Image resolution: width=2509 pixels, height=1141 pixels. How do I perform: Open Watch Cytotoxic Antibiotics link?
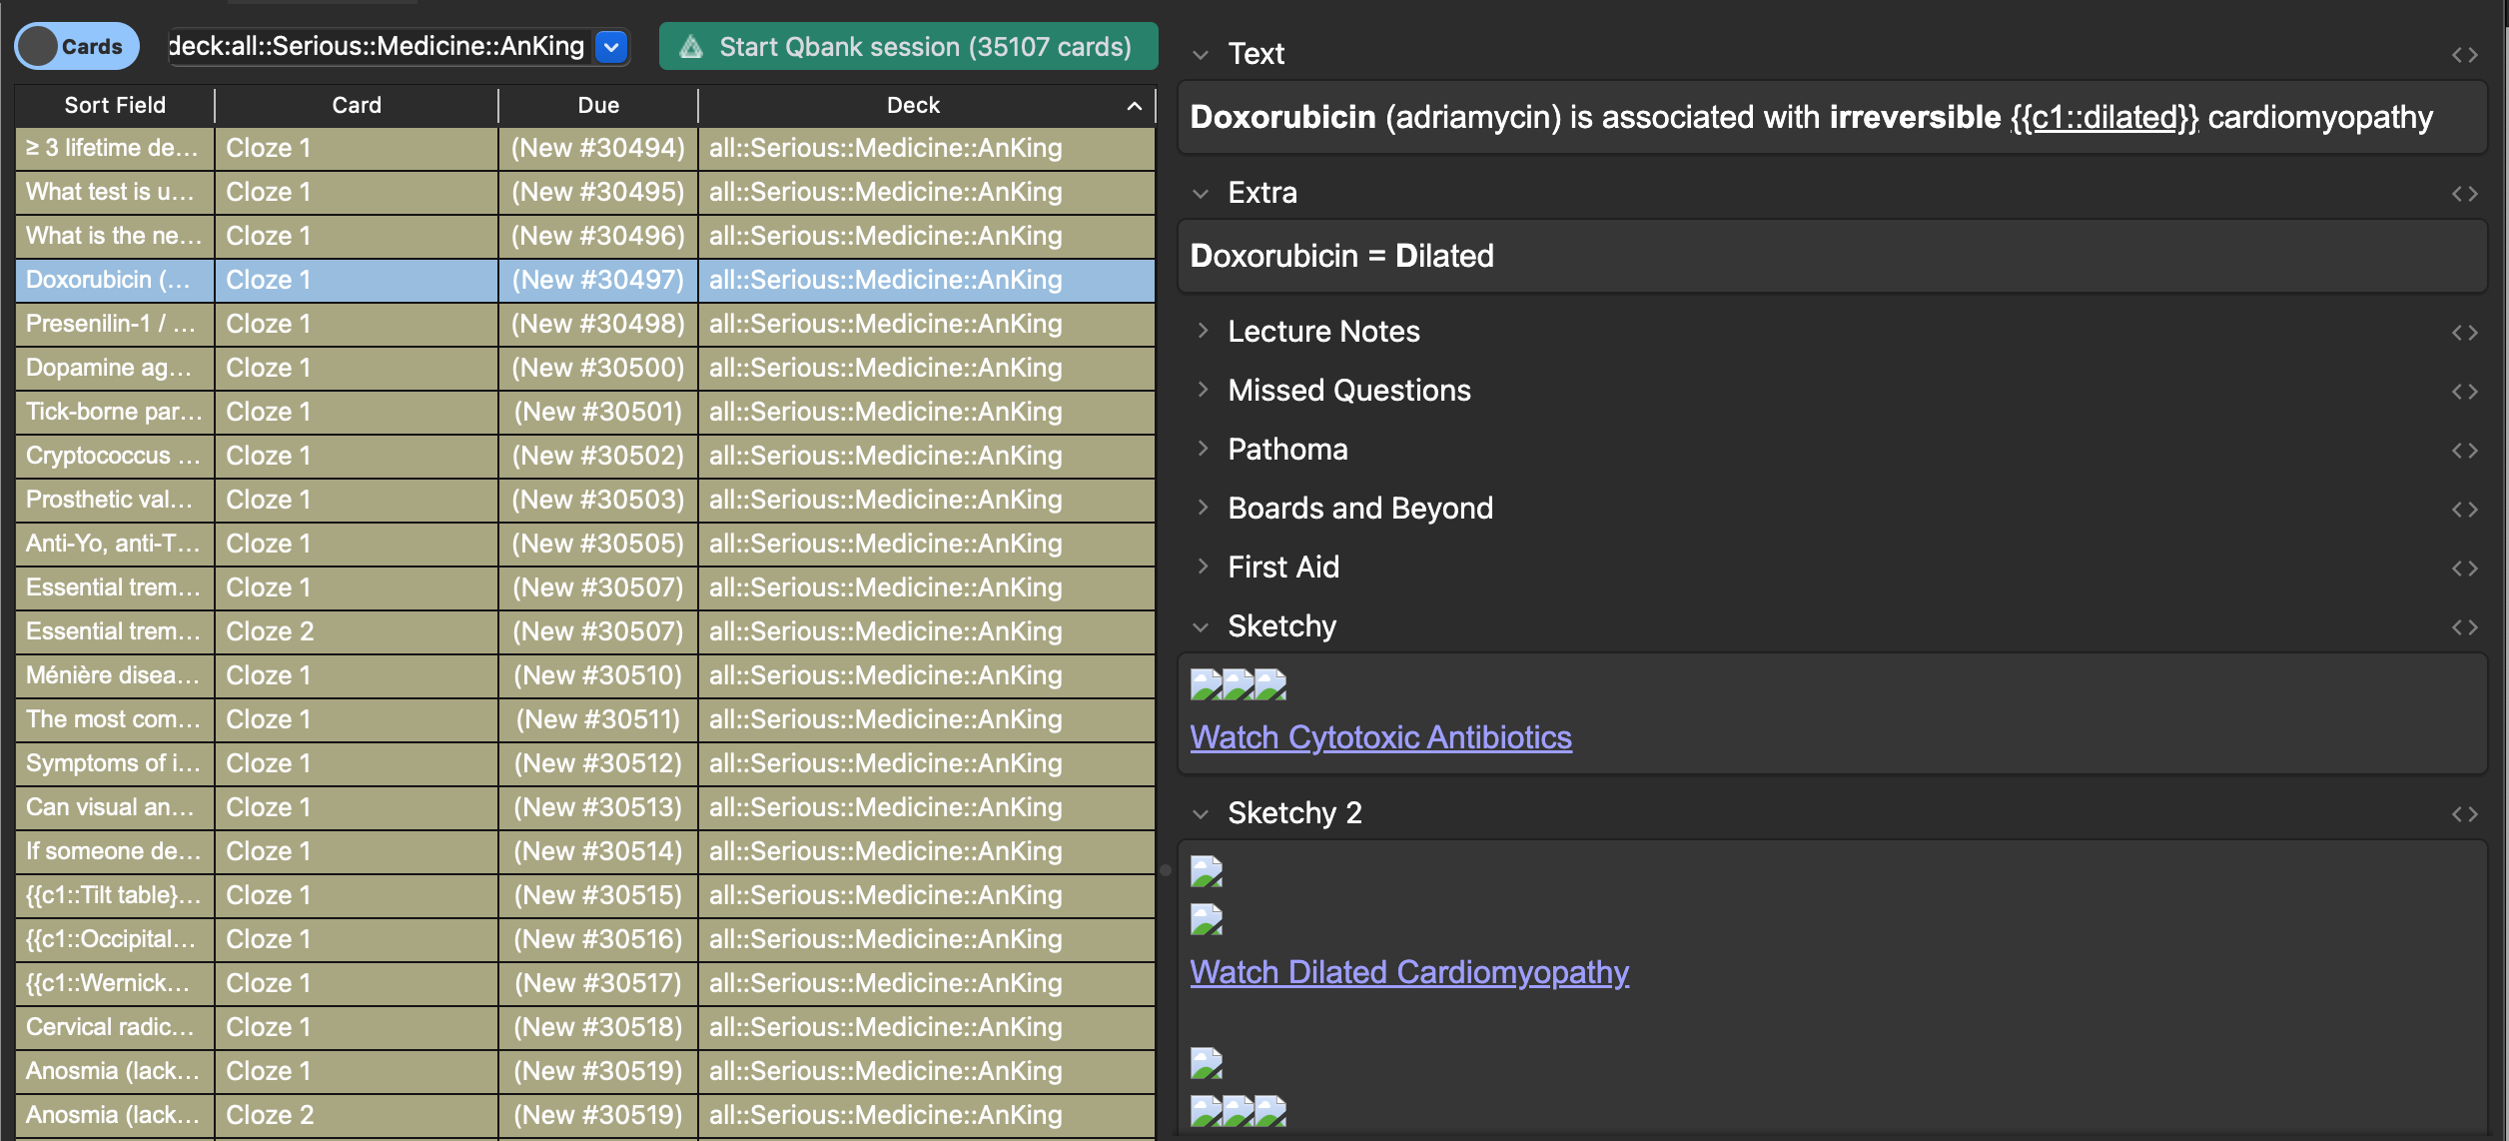pyautogui.click(x=1380, y=737)
